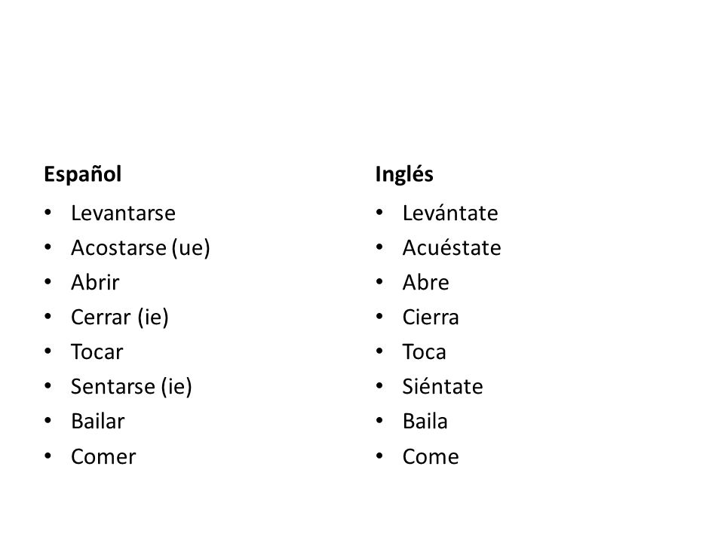Select the word Tocar

click(97, 352)
